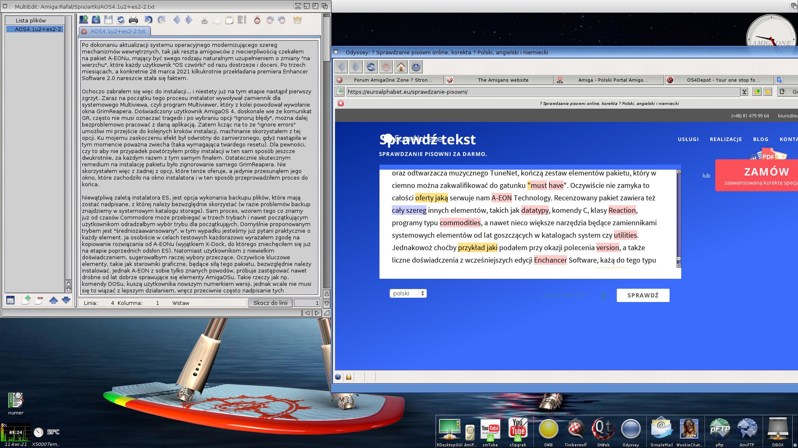Screen dimensions: 798x448
Task: Reload the document in MultiEdit
Action: point(121,19)
